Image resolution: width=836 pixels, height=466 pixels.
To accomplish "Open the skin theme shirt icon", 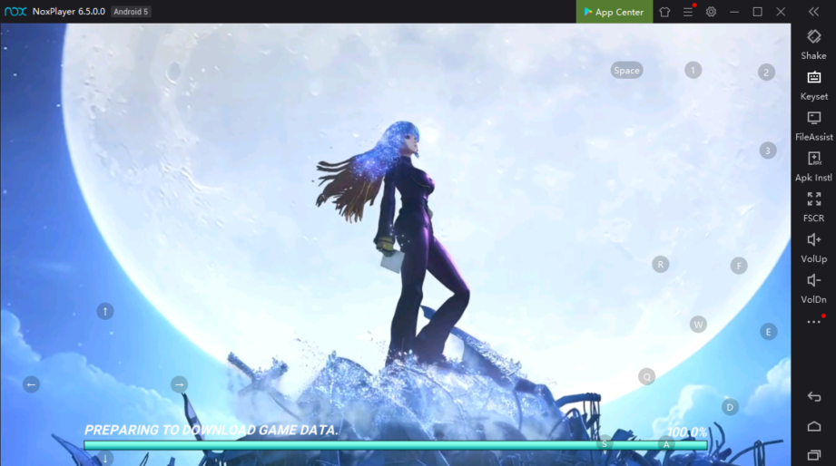I will click(x=664, y=12).
